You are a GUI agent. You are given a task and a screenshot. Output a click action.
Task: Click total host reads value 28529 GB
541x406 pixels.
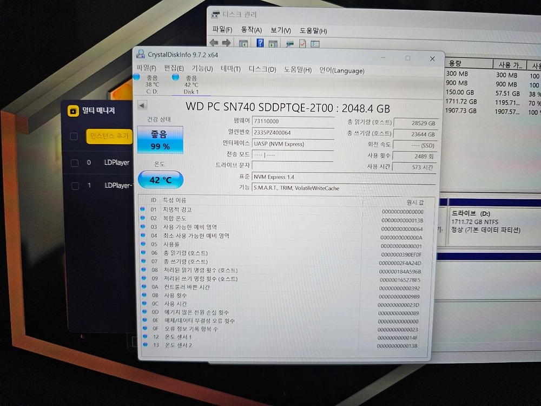tap(415, 123)
